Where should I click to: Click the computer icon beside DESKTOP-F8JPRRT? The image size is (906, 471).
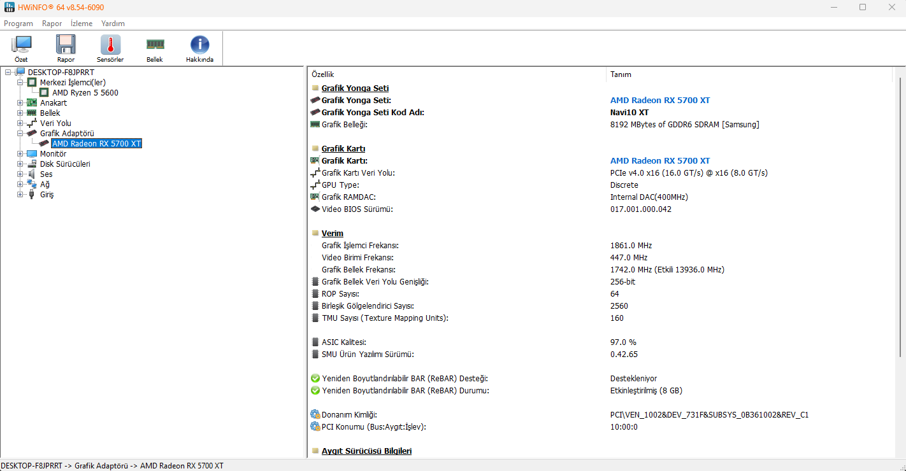pos(20,72)
